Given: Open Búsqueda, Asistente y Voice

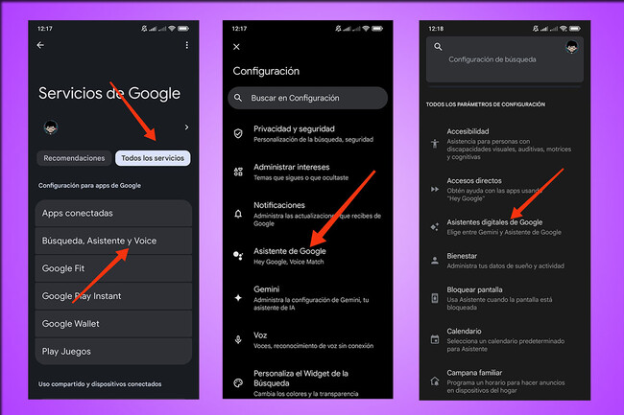Looking at the screenshot, I should click(x=113, y=241).
